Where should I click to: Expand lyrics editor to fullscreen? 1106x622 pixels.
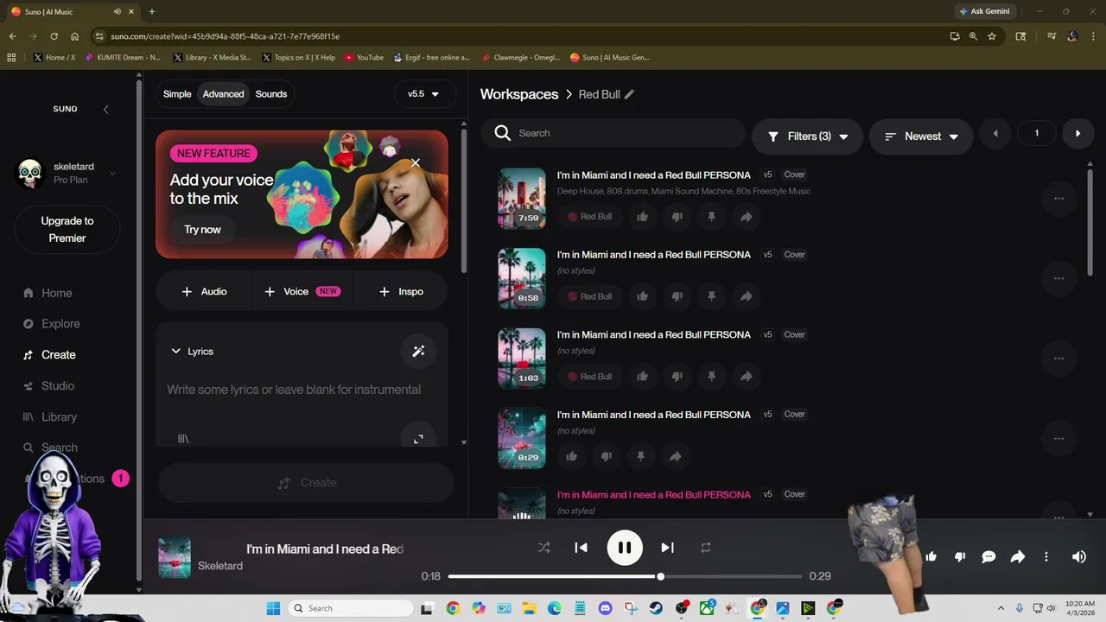click(418, 439)
